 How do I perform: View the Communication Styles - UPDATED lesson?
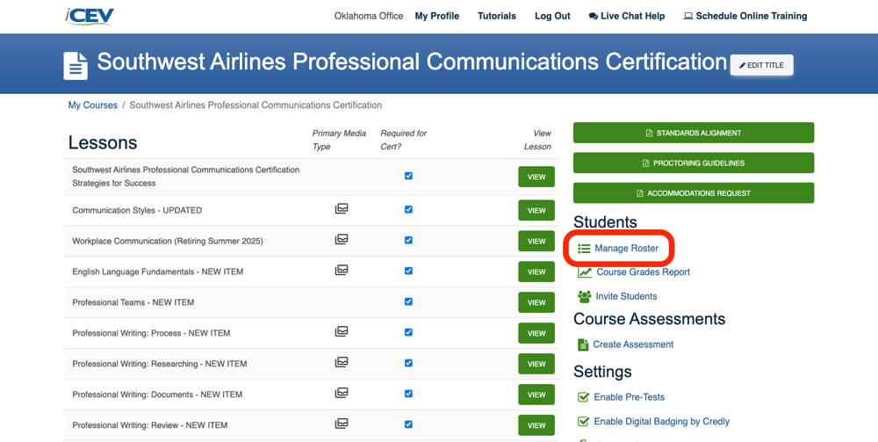coord(536,211)
